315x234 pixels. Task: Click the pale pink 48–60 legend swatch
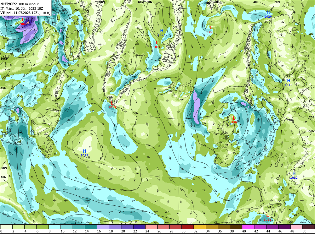click(x=296, y=227)
